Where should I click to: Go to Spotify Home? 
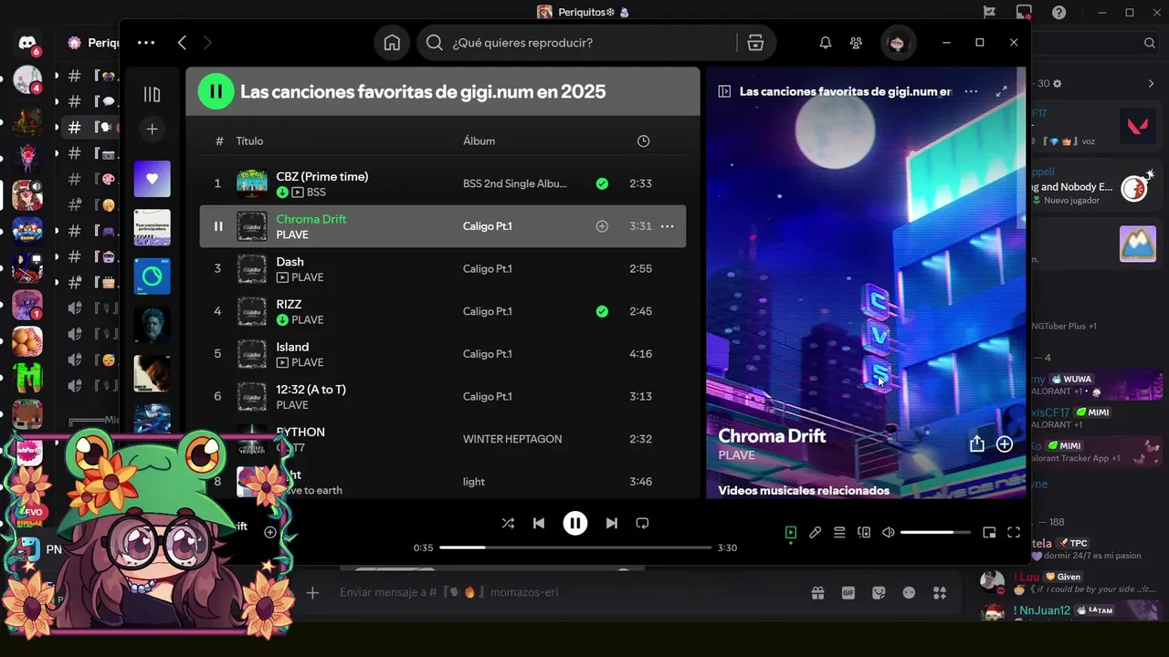coord(392,43)
